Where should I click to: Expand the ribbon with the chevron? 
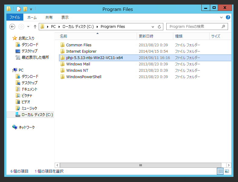221,17
